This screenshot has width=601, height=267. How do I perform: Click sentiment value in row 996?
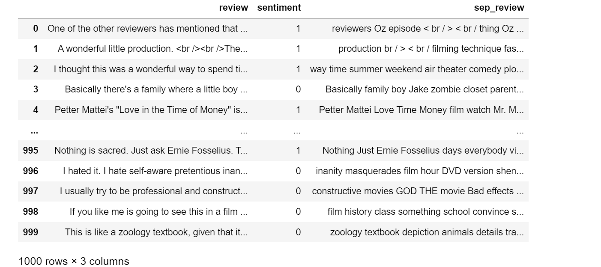[298, 171]
